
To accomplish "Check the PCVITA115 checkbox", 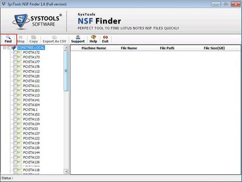I will (15, 119).
